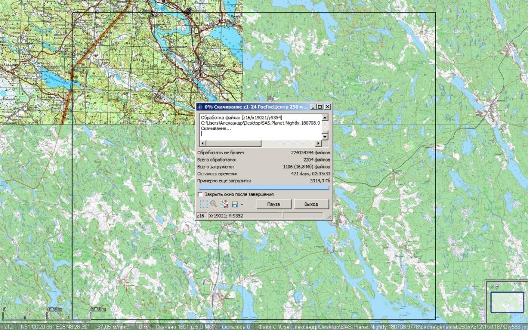
Task: Open the dropdown arrow beside save icon
Action: [x=242, y=205]
